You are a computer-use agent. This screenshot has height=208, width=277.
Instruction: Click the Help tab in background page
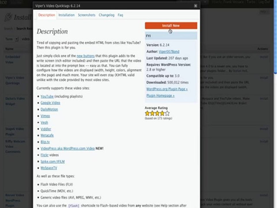tap(264, 12)
